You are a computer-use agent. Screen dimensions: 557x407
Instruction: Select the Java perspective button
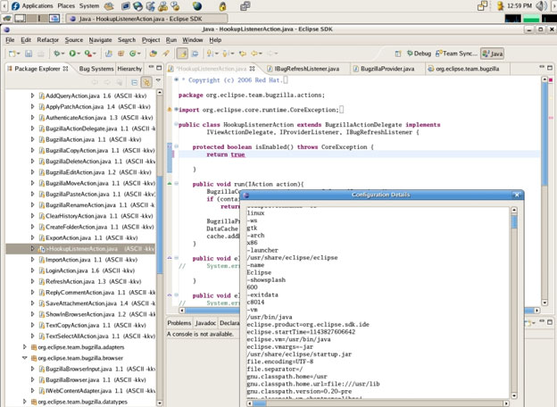click(493, 54)
